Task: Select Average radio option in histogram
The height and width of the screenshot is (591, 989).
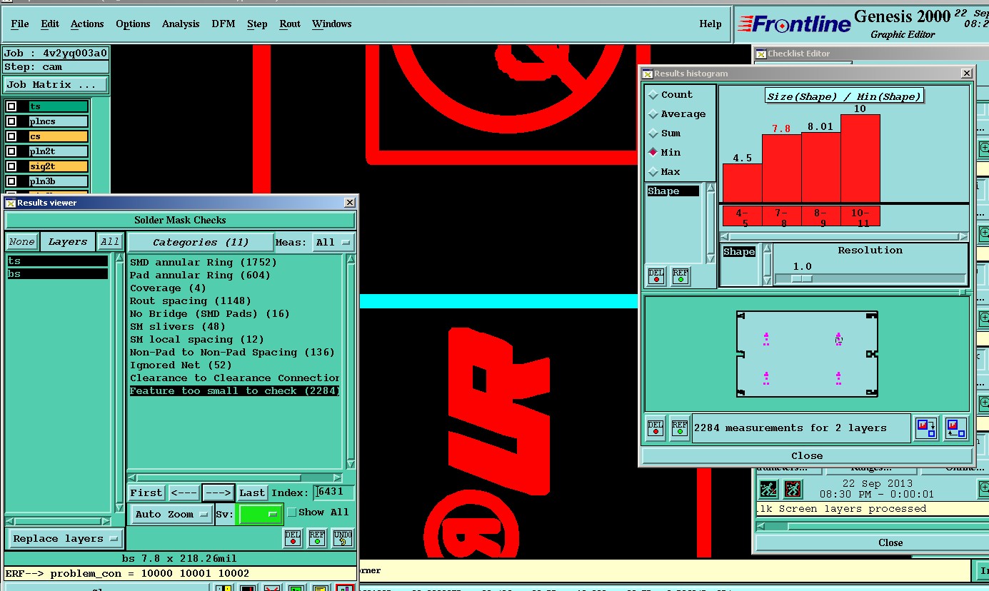Action: 653,113
